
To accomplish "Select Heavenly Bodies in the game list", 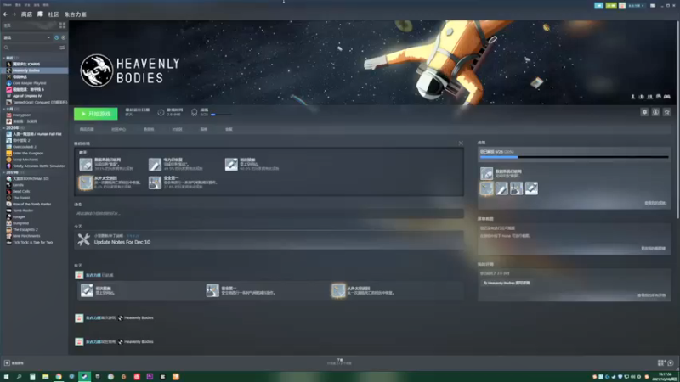I will click(x=34, y=70).
